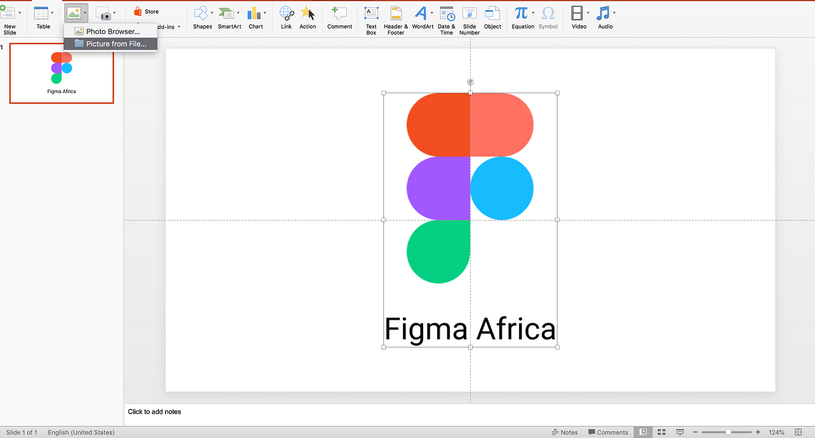Switch to Normal view
This screenshot has height=438, width=815.
[x=643, y=432]
